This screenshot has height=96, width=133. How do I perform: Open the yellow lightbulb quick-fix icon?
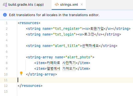21,73
